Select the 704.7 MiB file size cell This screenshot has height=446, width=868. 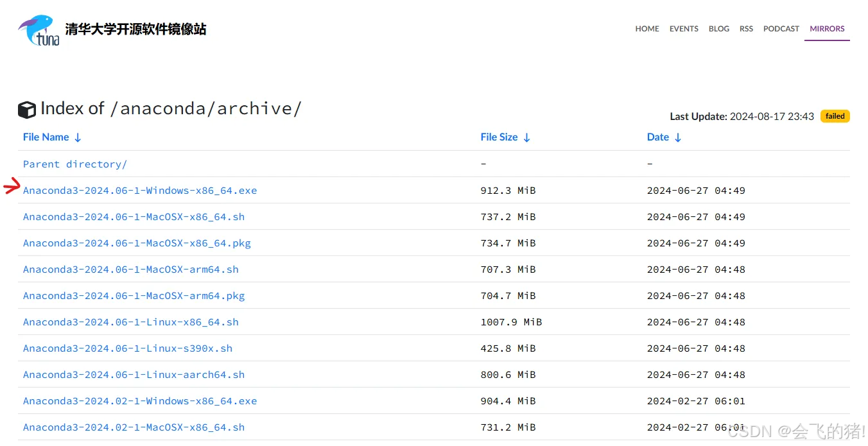coord(508,296)
